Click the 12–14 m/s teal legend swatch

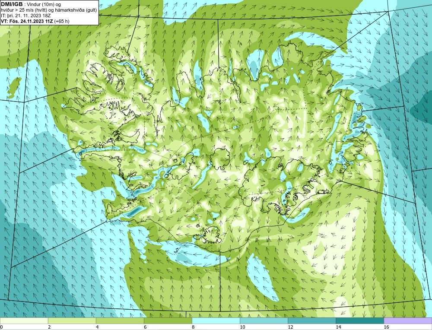311,320
